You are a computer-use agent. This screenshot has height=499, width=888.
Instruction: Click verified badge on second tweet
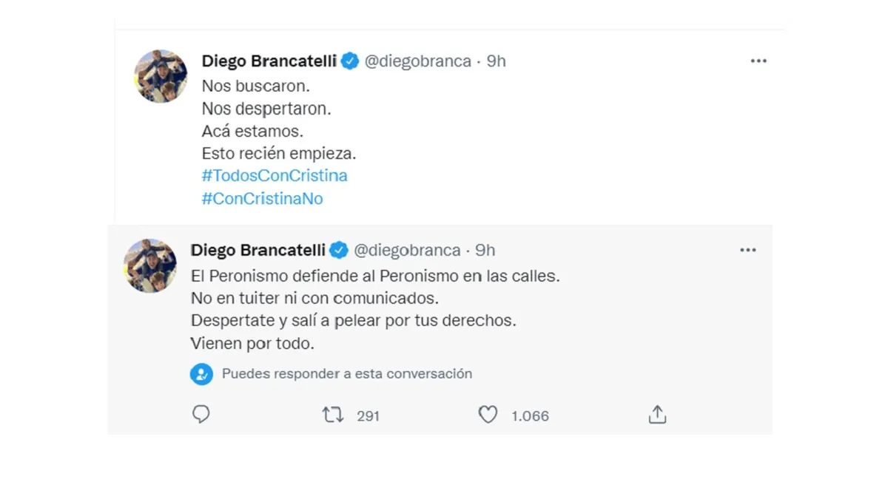(x=339, y=251)
